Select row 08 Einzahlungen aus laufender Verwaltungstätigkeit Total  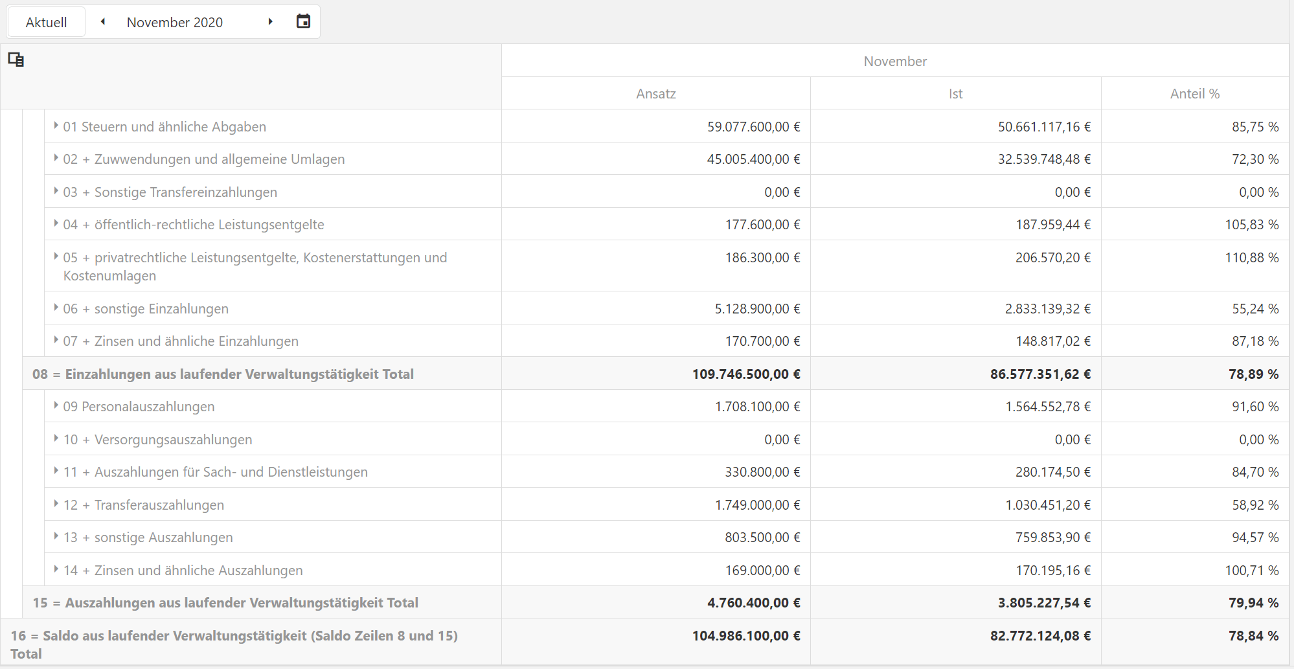click(655, 374)
